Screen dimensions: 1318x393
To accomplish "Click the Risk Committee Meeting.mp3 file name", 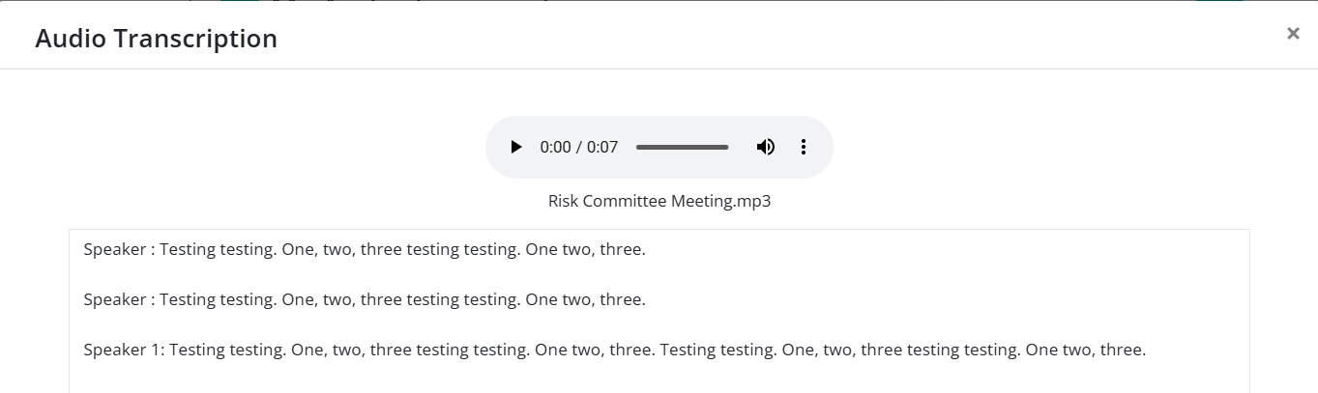I will (659, 202).
